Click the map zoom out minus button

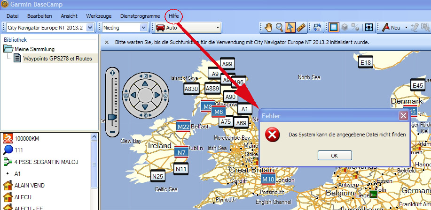[112, 132]
